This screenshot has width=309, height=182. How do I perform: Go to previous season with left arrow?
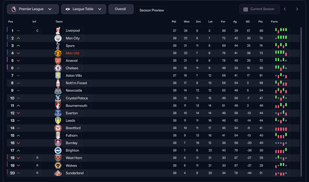click(x=285, y=9)
